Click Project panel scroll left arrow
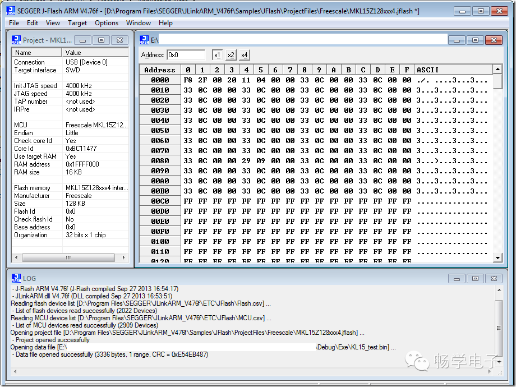This screenshot has height=387, width=516. pos(16,257)
